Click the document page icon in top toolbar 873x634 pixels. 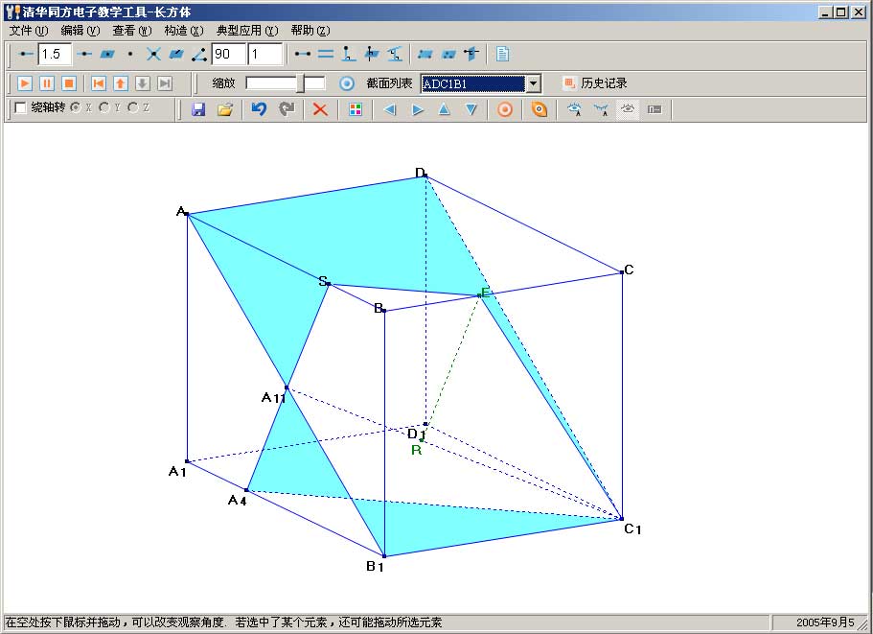pos(502,54)
